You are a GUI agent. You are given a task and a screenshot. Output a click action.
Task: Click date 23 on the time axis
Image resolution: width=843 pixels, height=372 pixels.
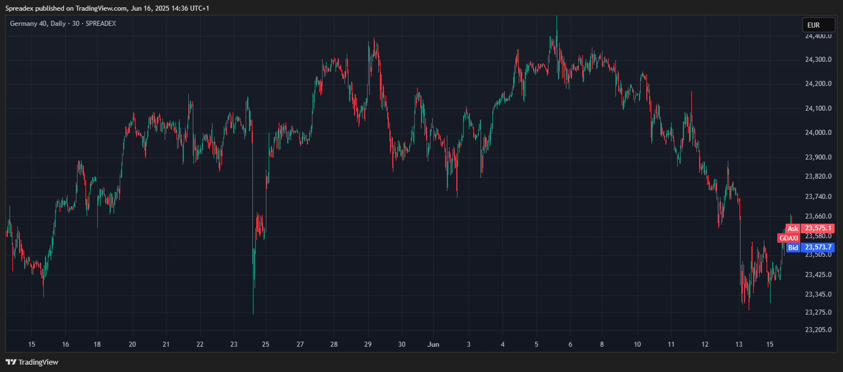tap(234, 344)
